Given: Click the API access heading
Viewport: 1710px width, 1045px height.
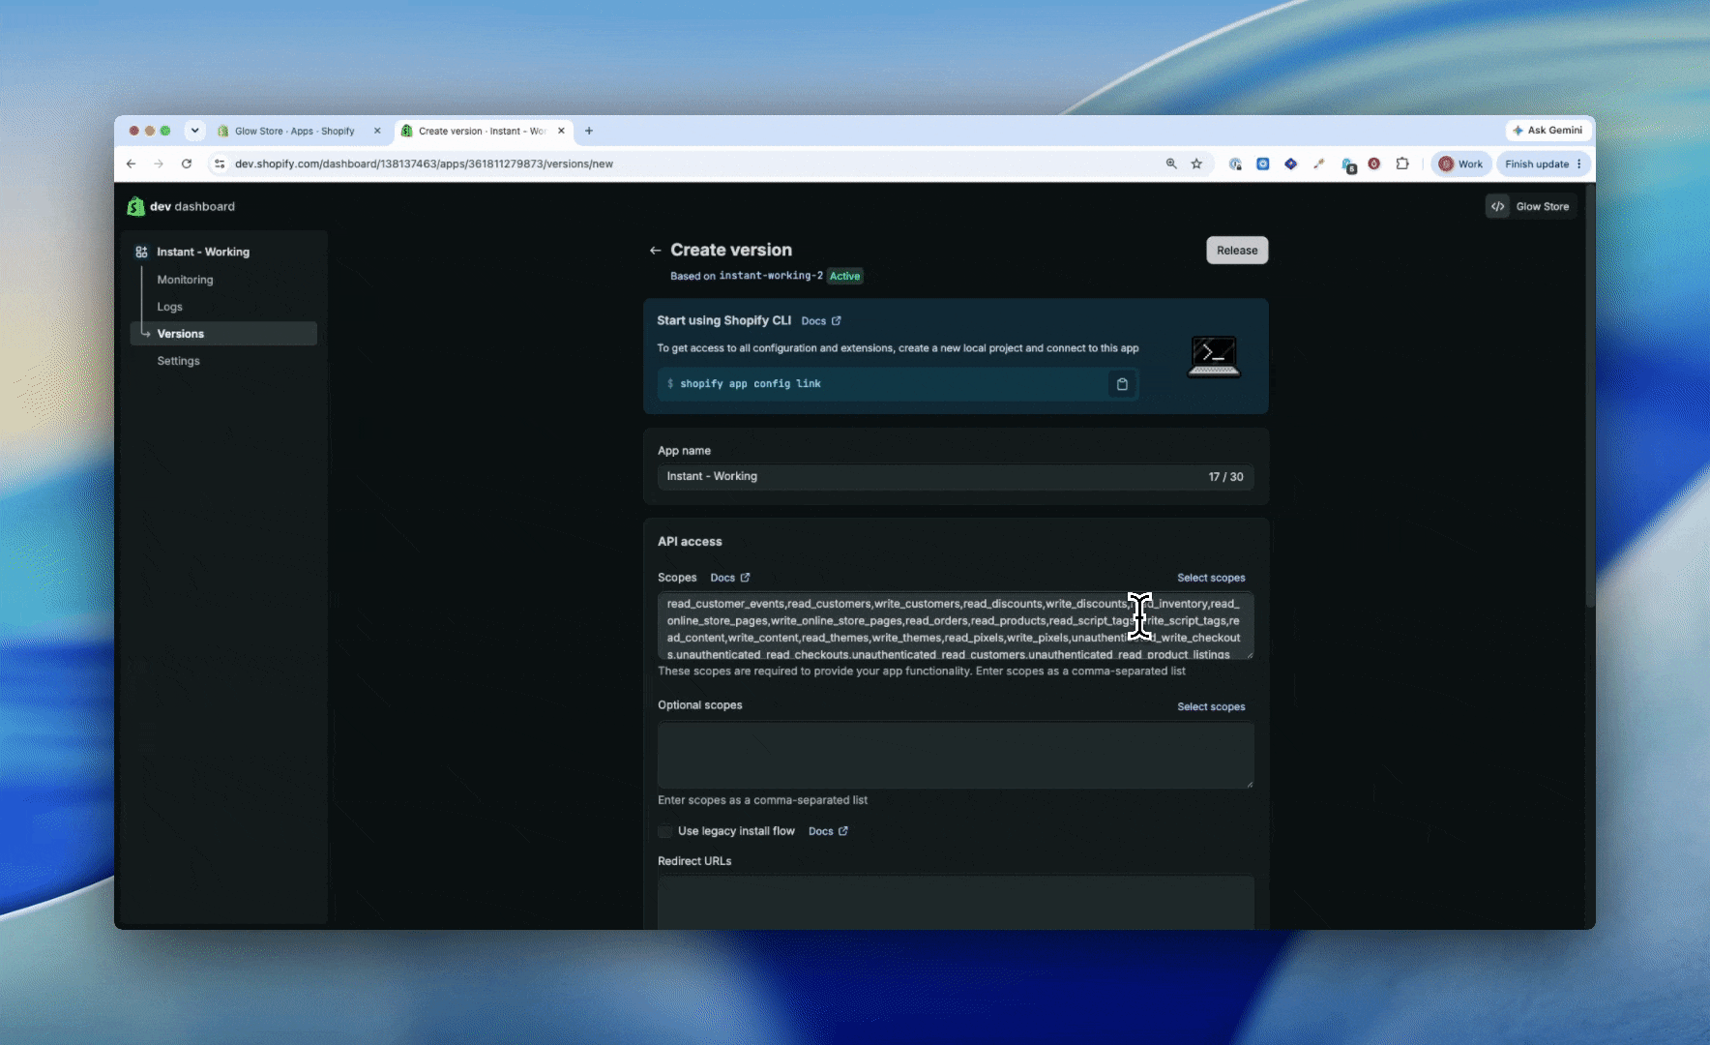Looking at the screenshot, I should pos(690,542).
